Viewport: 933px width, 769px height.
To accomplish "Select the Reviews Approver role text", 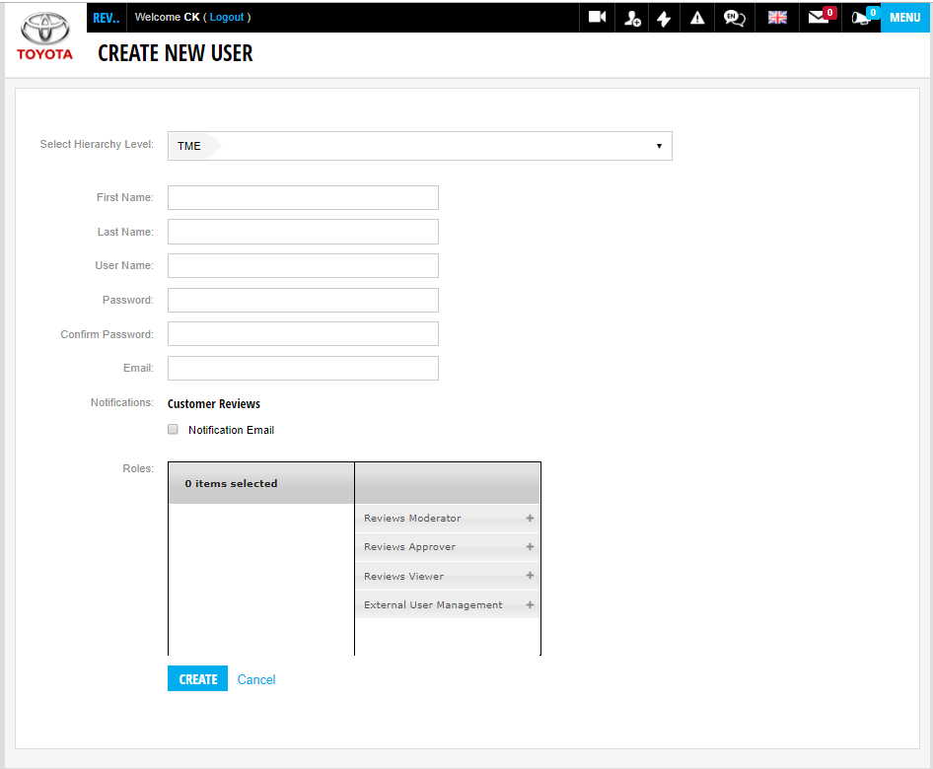I will pyautogui.click(x=410, y=546).
